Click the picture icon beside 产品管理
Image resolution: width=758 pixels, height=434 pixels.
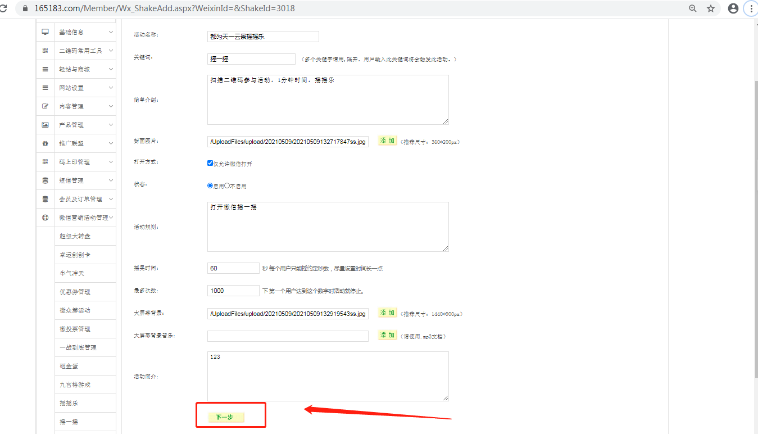coord(46,125)
